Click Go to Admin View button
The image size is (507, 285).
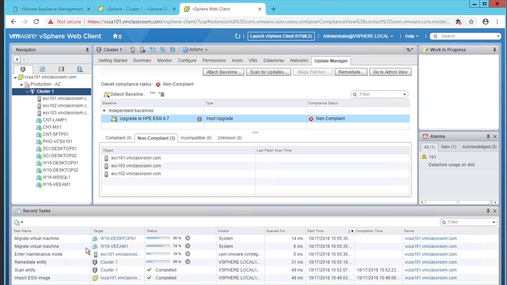pos(390,72)
